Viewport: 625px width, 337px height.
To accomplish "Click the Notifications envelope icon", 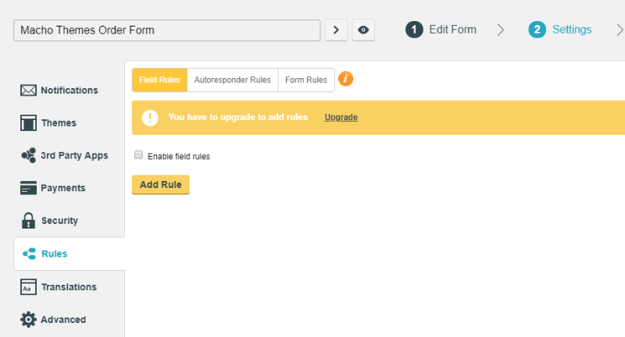I will point(28,90).
